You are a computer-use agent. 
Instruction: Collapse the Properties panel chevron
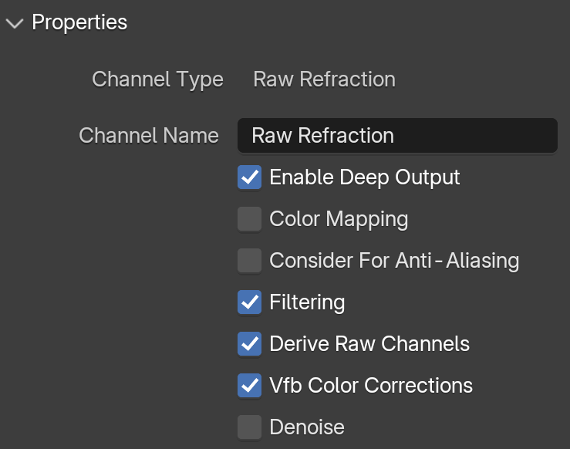[15, 24]
